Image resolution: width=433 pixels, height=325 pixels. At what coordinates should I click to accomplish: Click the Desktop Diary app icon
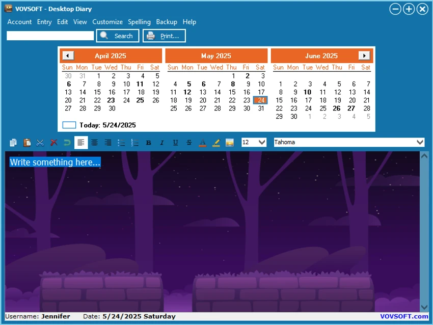8,9
